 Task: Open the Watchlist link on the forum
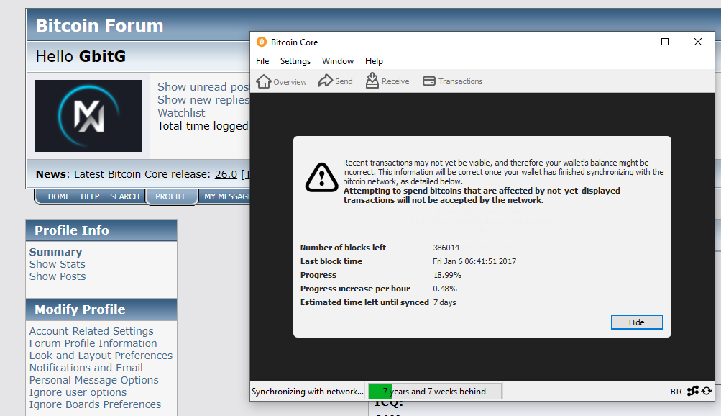click(x=181, y=113)
